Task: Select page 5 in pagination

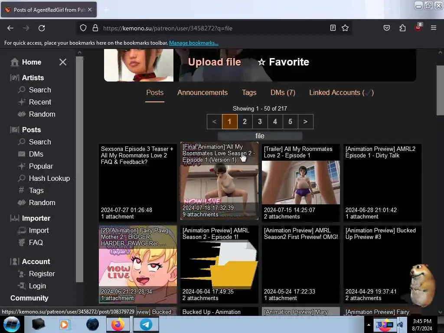Action: point(290,122)
